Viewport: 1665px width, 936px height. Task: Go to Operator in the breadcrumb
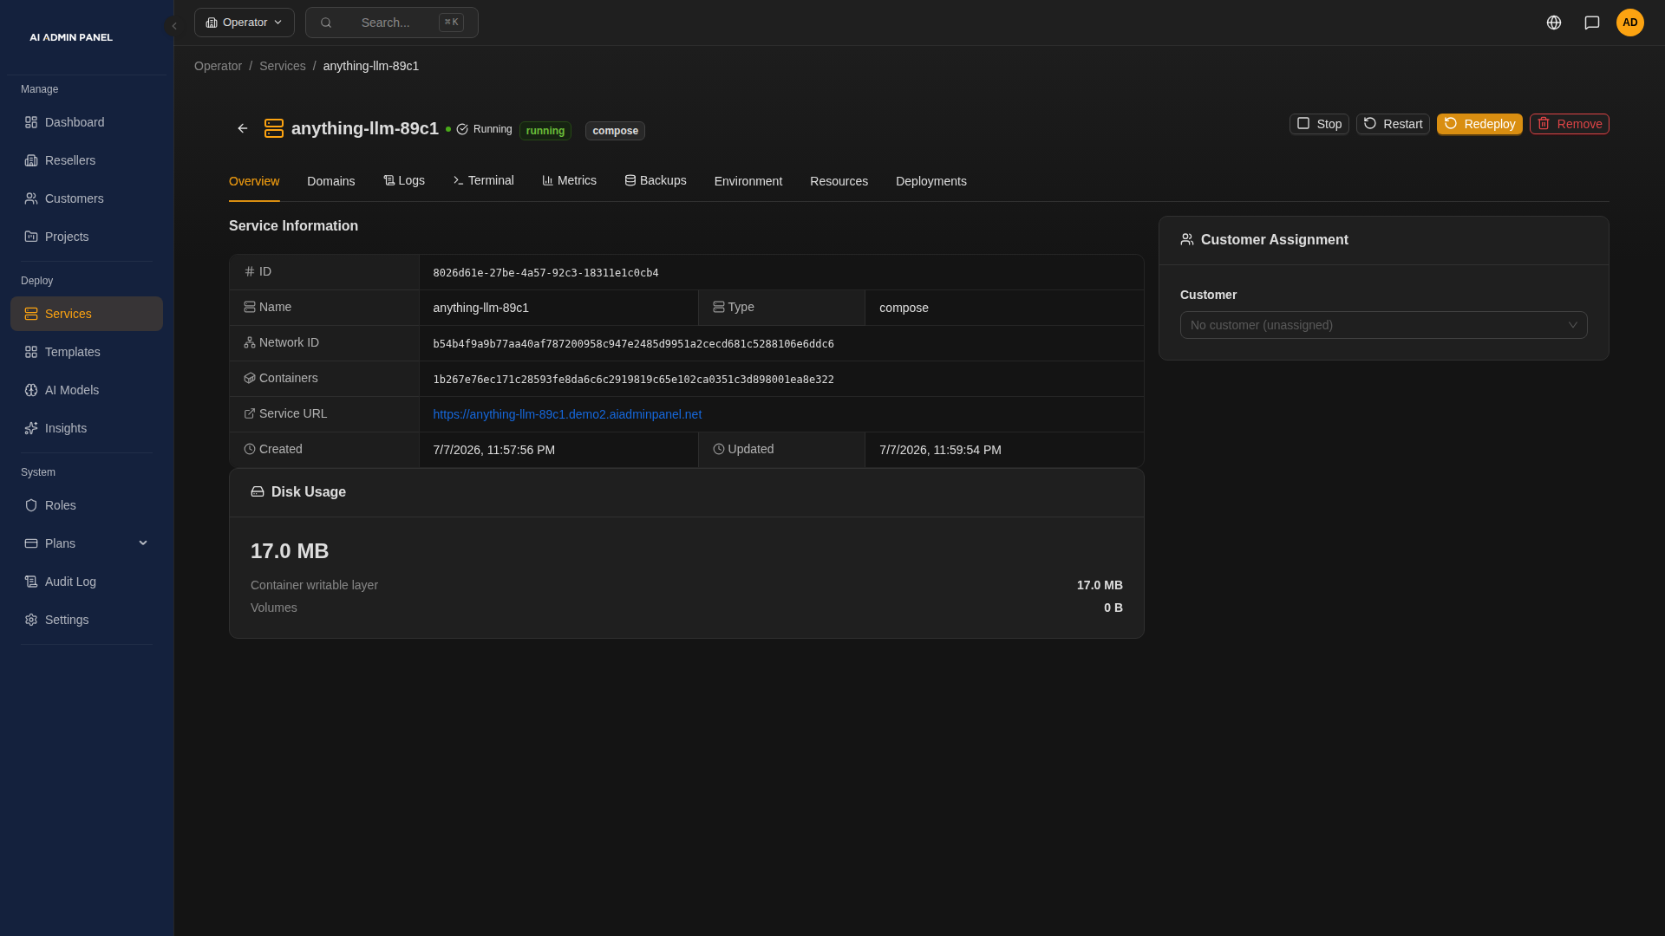click(x=218, y=66)
